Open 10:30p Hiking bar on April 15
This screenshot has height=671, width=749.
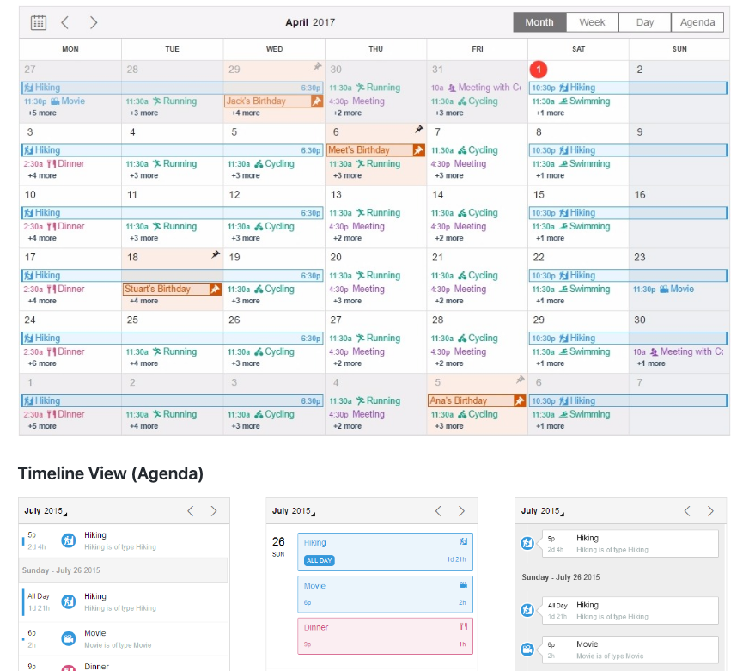(628, 213)
